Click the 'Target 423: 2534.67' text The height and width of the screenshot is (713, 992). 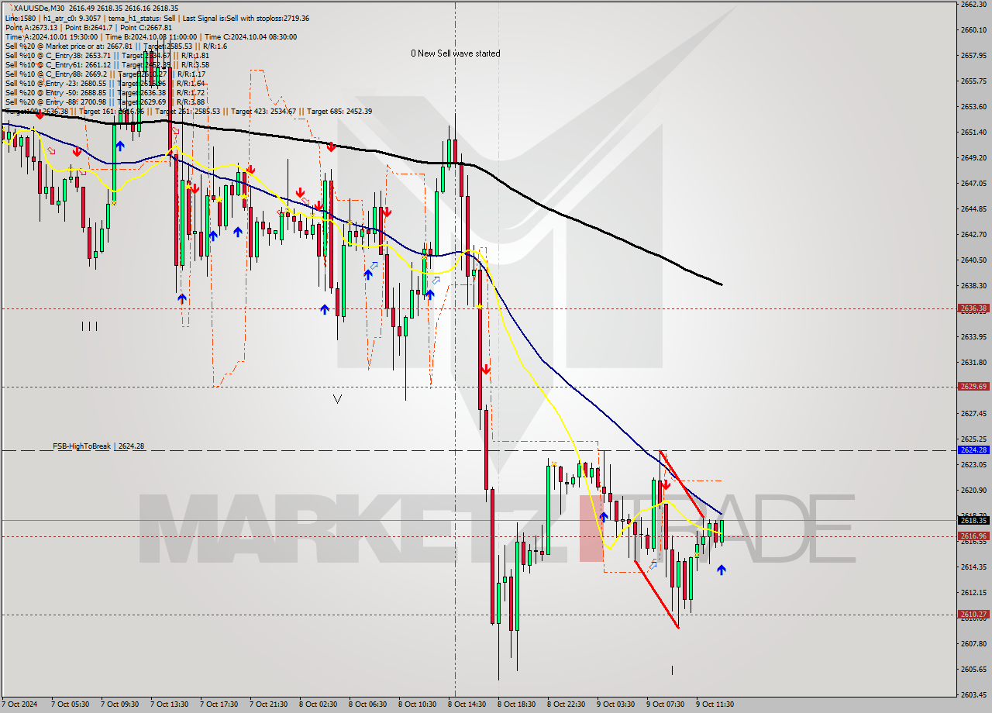coord(263,112)
